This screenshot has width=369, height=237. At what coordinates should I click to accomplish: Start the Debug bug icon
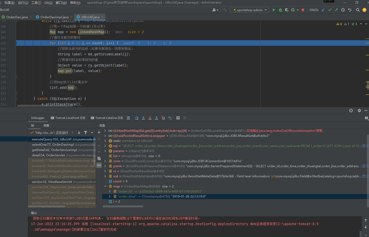pyautogui.click(x=280, y=10)
